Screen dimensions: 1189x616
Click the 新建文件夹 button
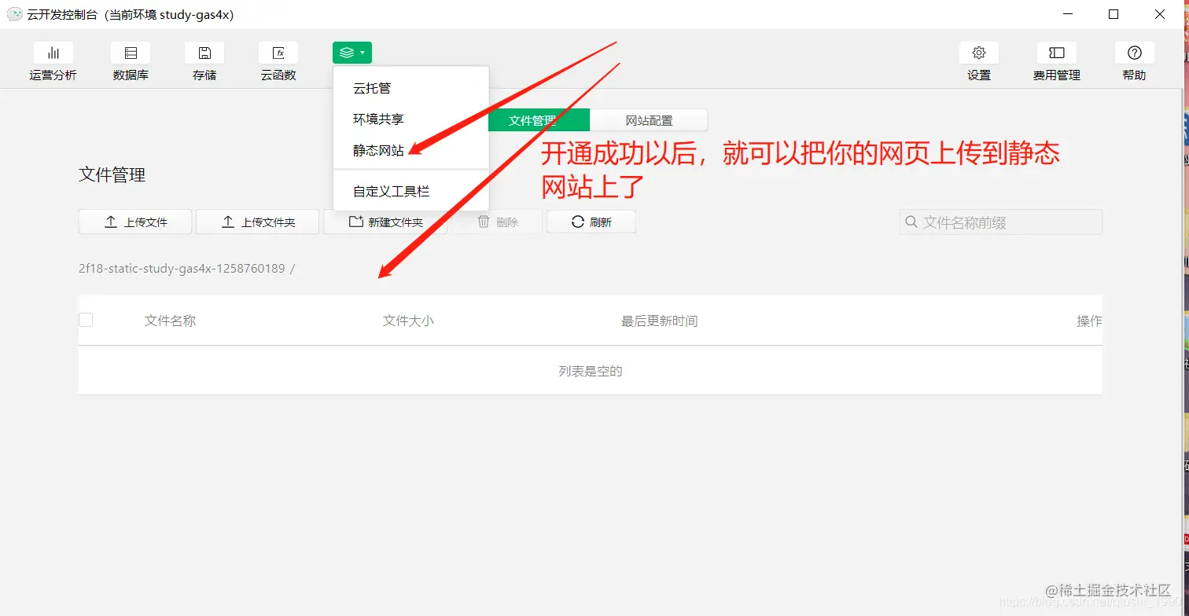click(385, 222)
